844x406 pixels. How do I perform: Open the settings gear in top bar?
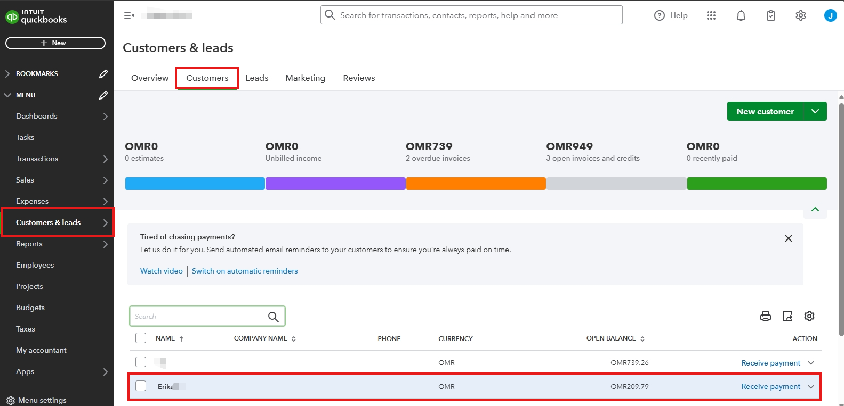pyautogui.click(x=800, y=16)
